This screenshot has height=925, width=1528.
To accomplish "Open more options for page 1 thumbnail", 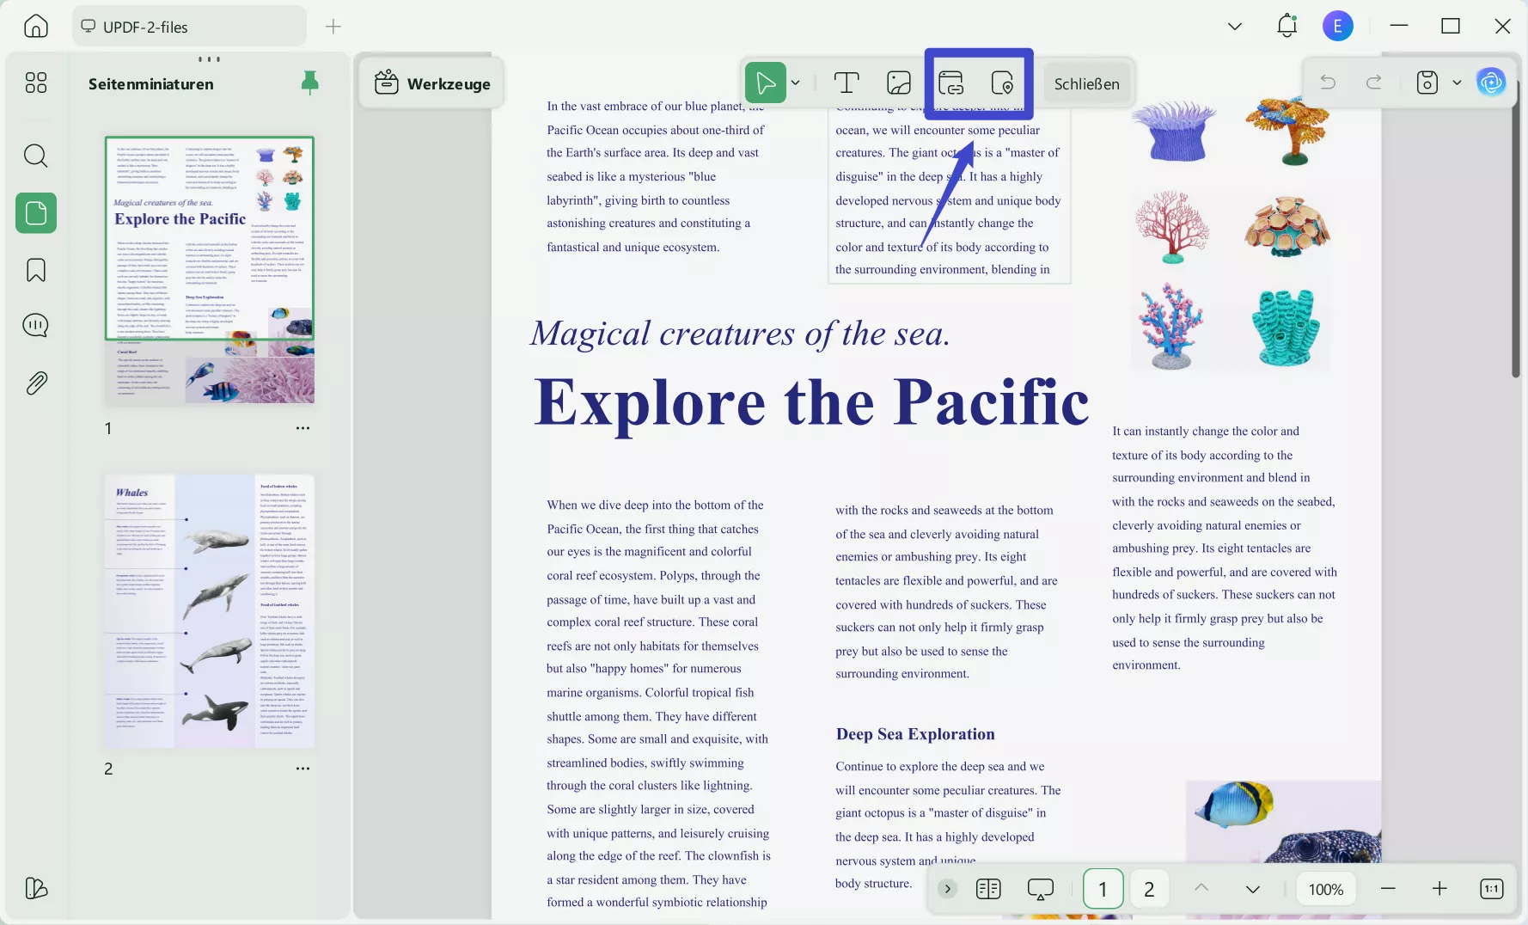I will tap(303, 428).
